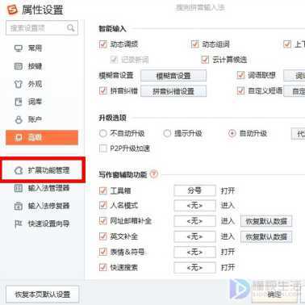This screenshot has height=305, width=305.
Task: Click the 拼音纠错设置 button
Action: click(173, 91)
